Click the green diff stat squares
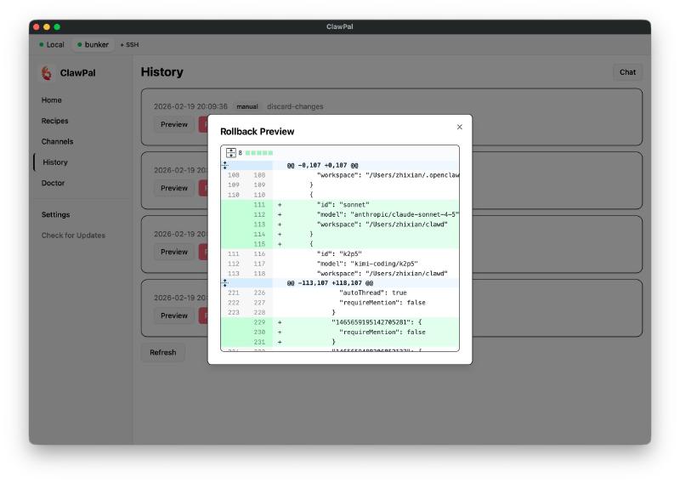 pos(259,153)
